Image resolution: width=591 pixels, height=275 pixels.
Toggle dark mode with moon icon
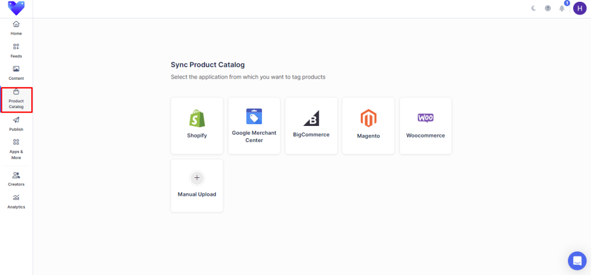(533, 8)
